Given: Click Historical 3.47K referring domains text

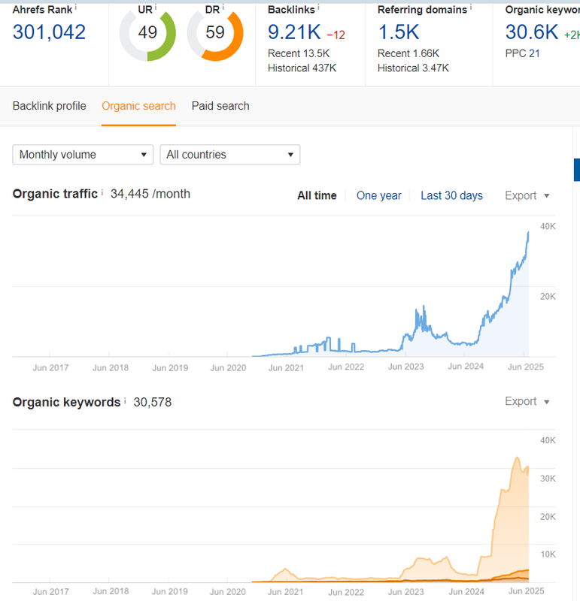Looking at the screenshot, I should (413, 68).
